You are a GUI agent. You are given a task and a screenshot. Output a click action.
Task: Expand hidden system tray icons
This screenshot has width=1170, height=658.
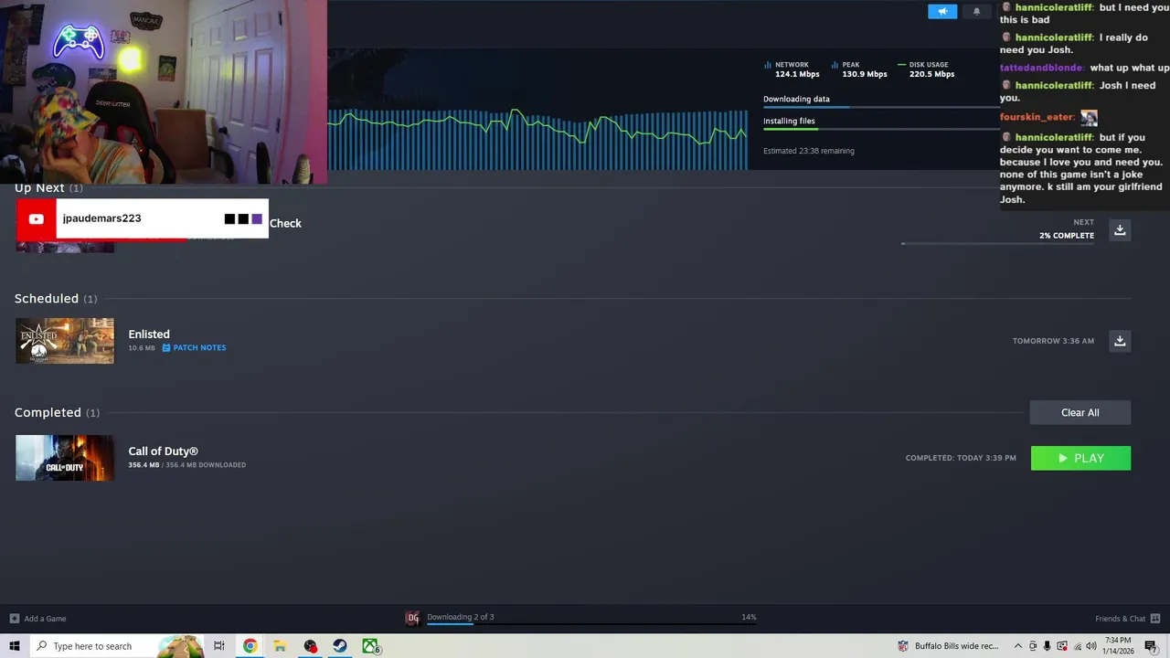[1018, 646]
